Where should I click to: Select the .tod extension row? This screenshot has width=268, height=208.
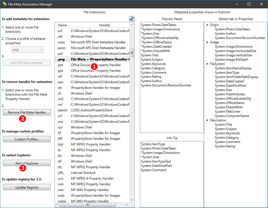coord(92,144)
